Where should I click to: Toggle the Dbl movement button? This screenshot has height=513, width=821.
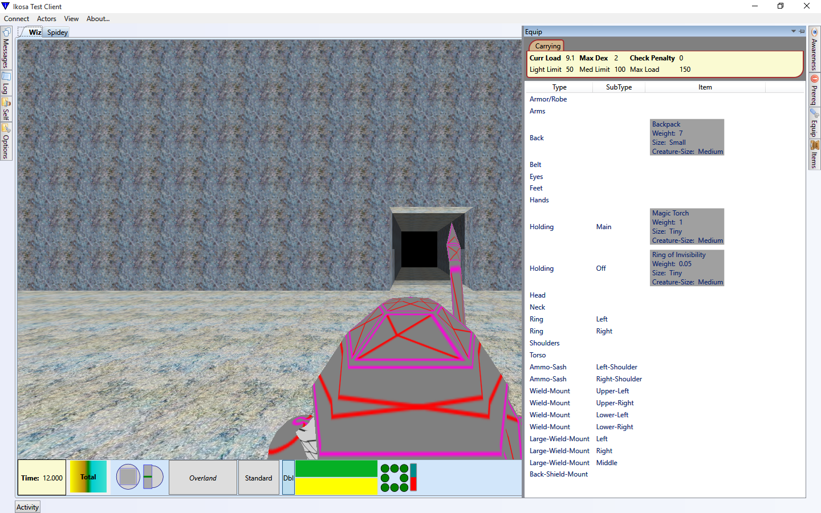(x=288, y=478)
